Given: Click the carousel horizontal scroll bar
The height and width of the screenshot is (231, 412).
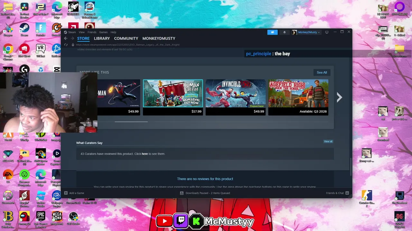Looking at the screenshot, I should (131, 122).
